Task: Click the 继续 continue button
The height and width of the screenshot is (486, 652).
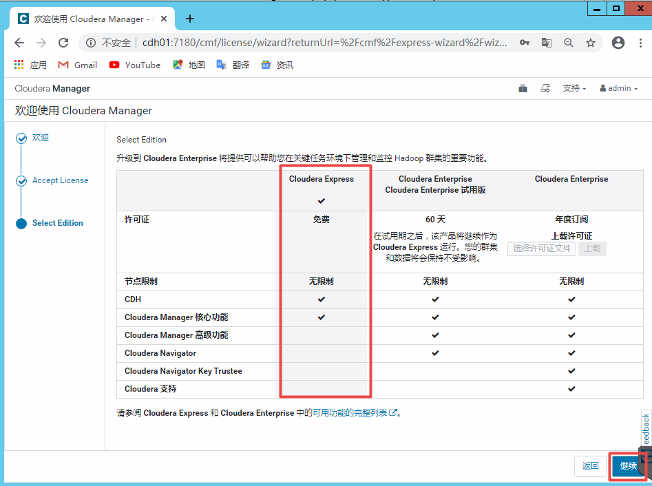Action: [628, 465]
